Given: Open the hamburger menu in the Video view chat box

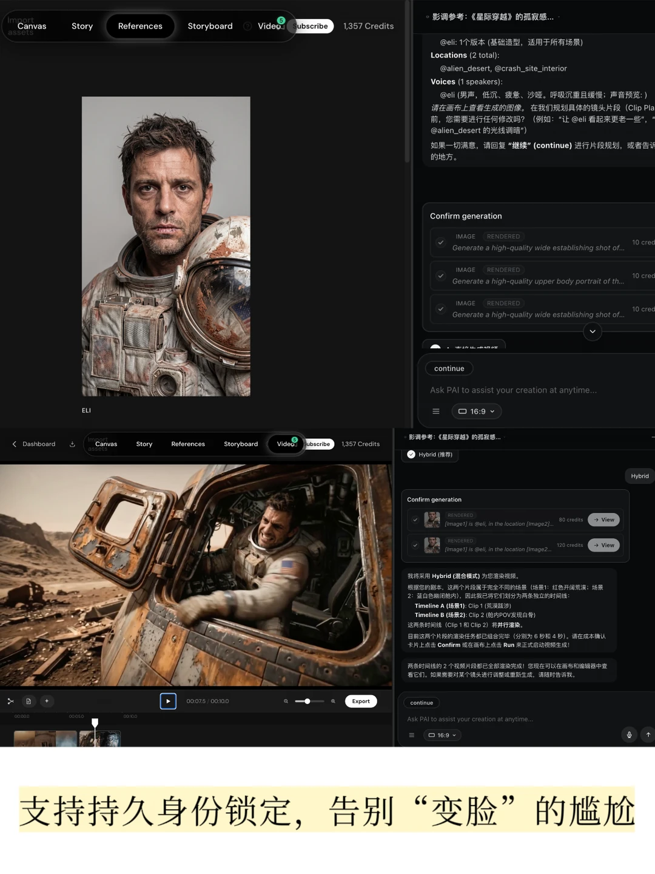Looking at the screenshot, I should [411, 735].
